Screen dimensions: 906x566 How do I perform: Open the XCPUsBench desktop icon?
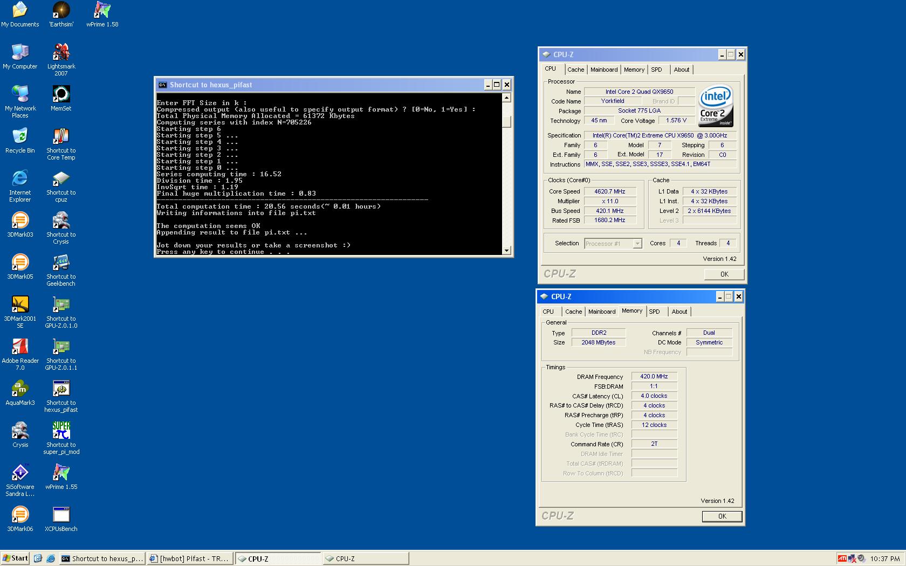pos(61,519)
